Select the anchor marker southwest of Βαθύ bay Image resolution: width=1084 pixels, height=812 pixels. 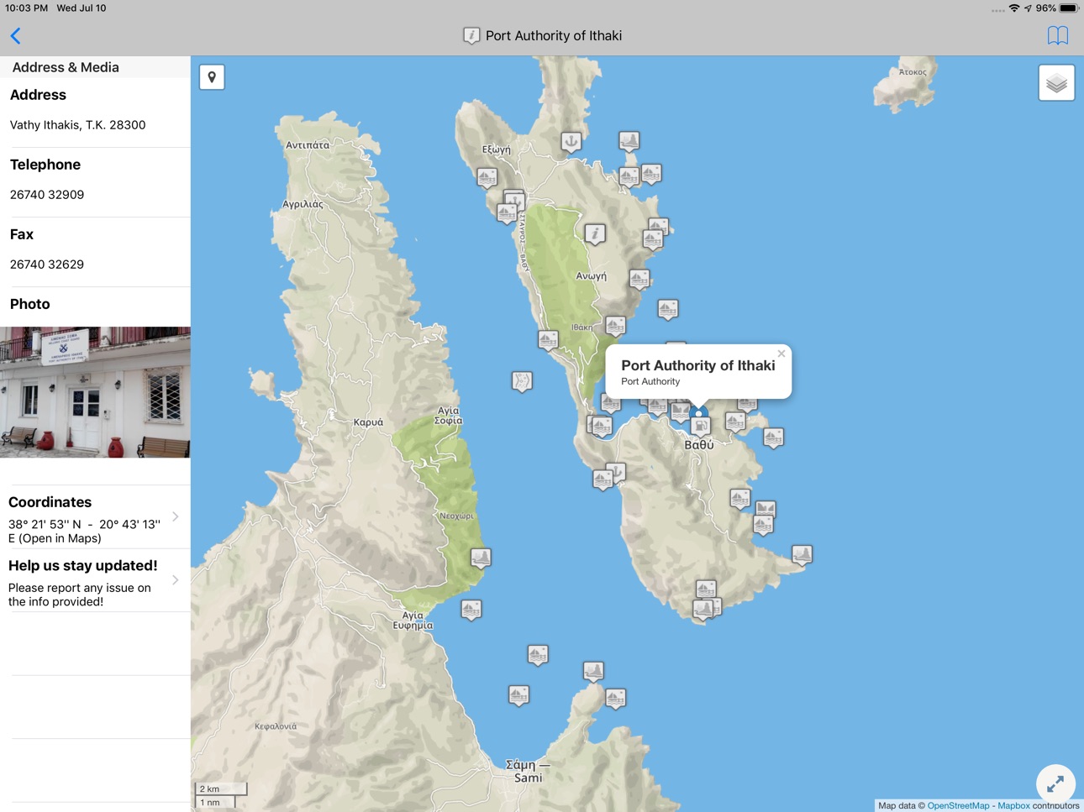click(616, 473)
